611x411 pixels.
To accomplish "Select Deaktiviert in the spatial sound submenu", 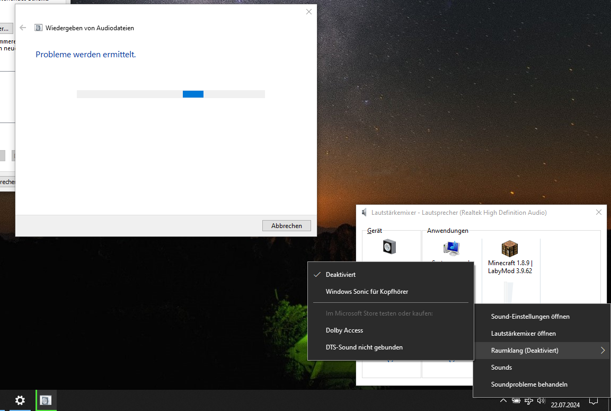I will coord(391,275).
